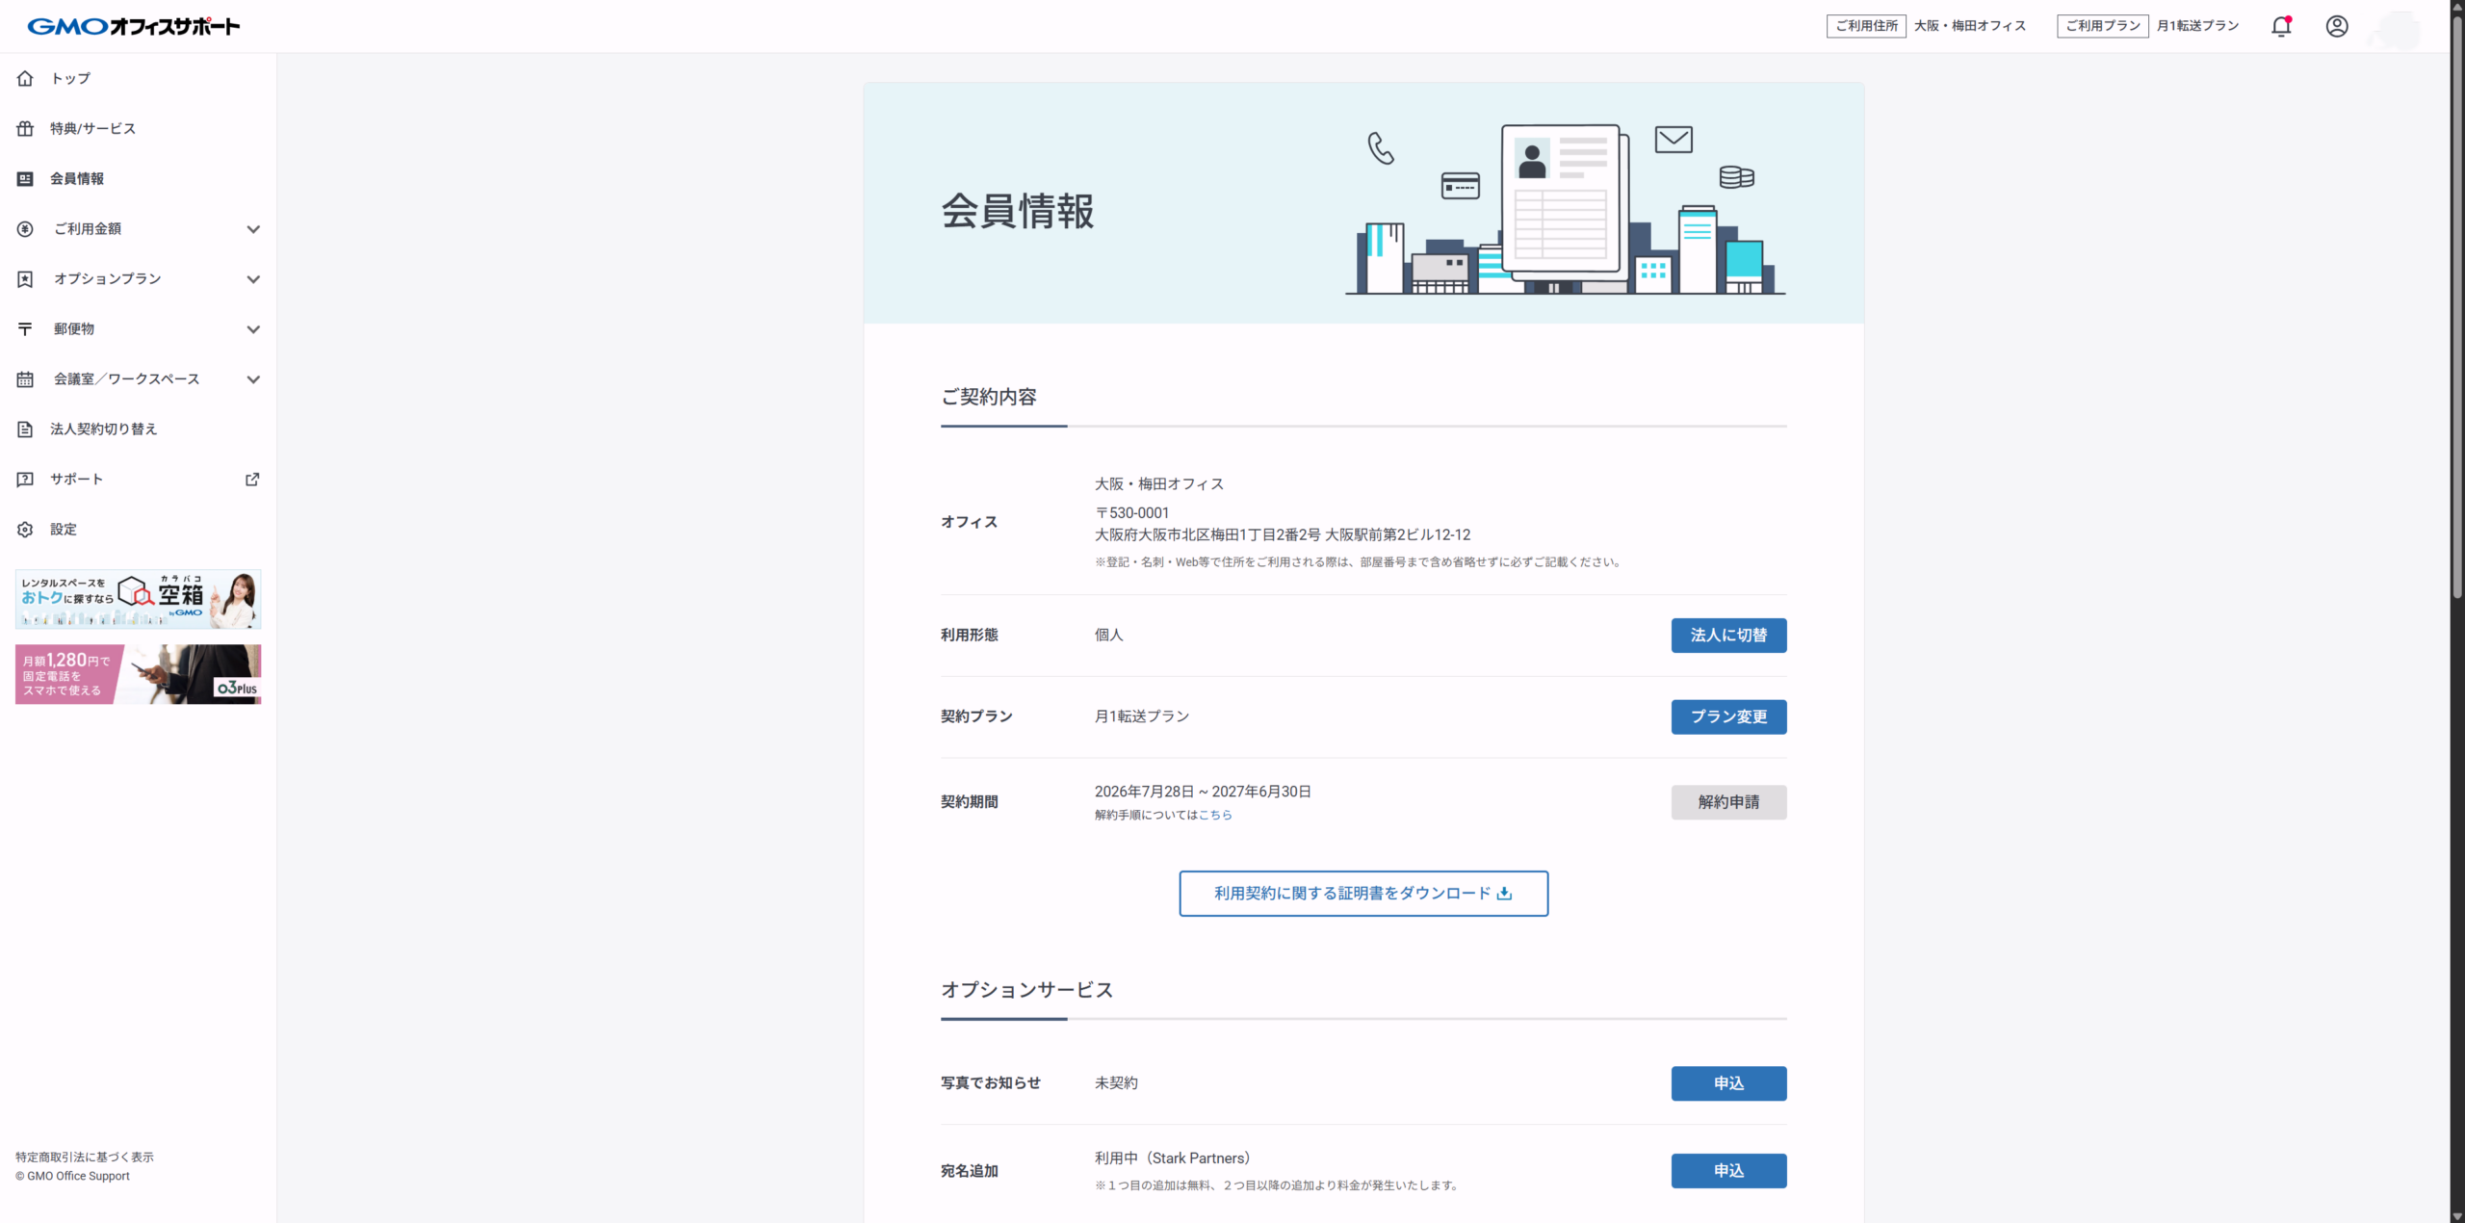Download the 利用契約に関する証明書
The width and height of the screenshot is (2465, 1223).
(1363, 893)
